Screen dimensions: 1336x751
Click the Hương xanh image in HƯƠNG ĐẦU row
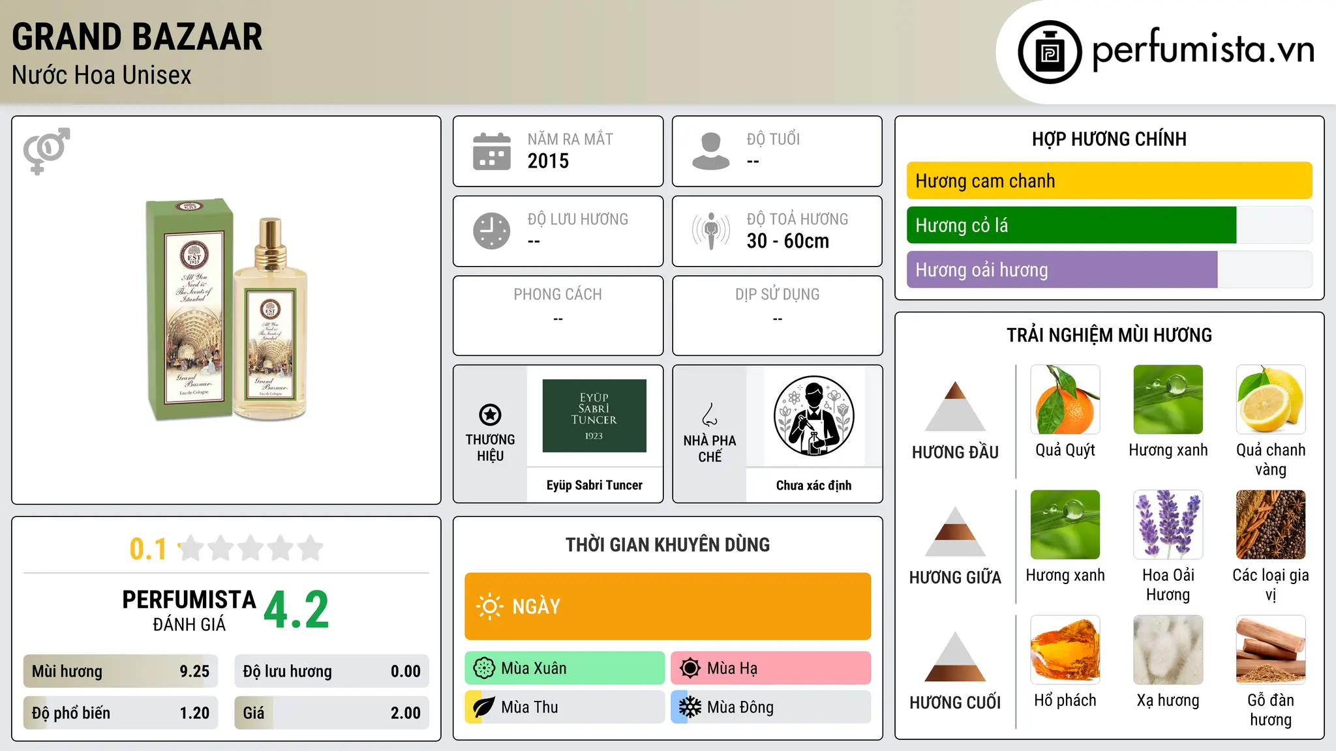[1168, 400]
